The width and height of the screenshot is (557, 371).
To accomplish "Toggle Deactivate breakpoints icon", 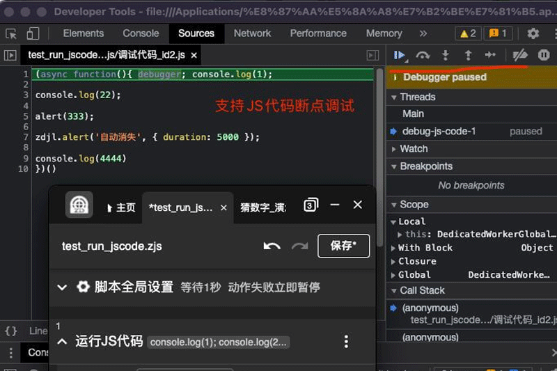I will (x=519, y=55).
